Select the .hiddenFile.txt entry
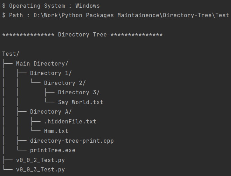This screenshot has height=176, width=231. [x=70, y=121]
